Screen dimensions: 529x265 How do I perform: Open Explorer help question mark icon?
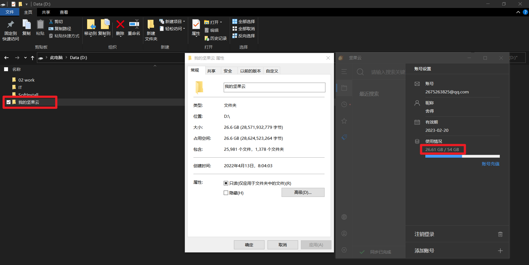[525, 12]
